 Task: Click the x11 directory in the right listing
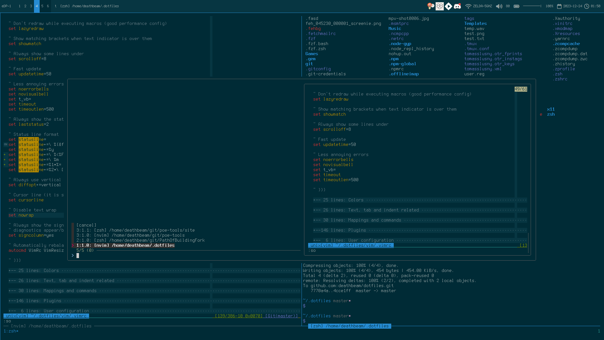click(x=551, y=109)
